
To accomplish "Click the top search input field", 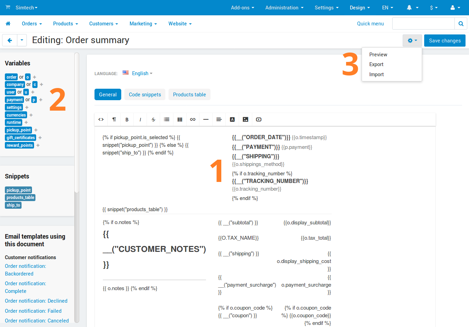I will pyautogui.click(x=423, y=24).
